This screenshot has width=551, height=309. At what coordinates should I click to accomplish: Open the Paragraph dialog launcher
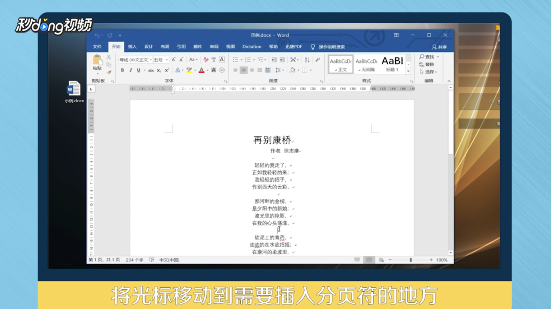click(x=321, y=81)
